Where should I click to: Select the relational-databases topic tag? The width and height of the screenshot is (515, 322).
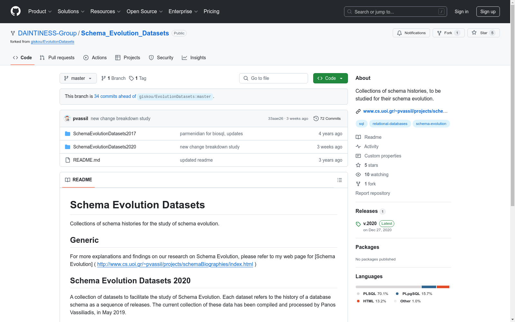pos(390,124)
